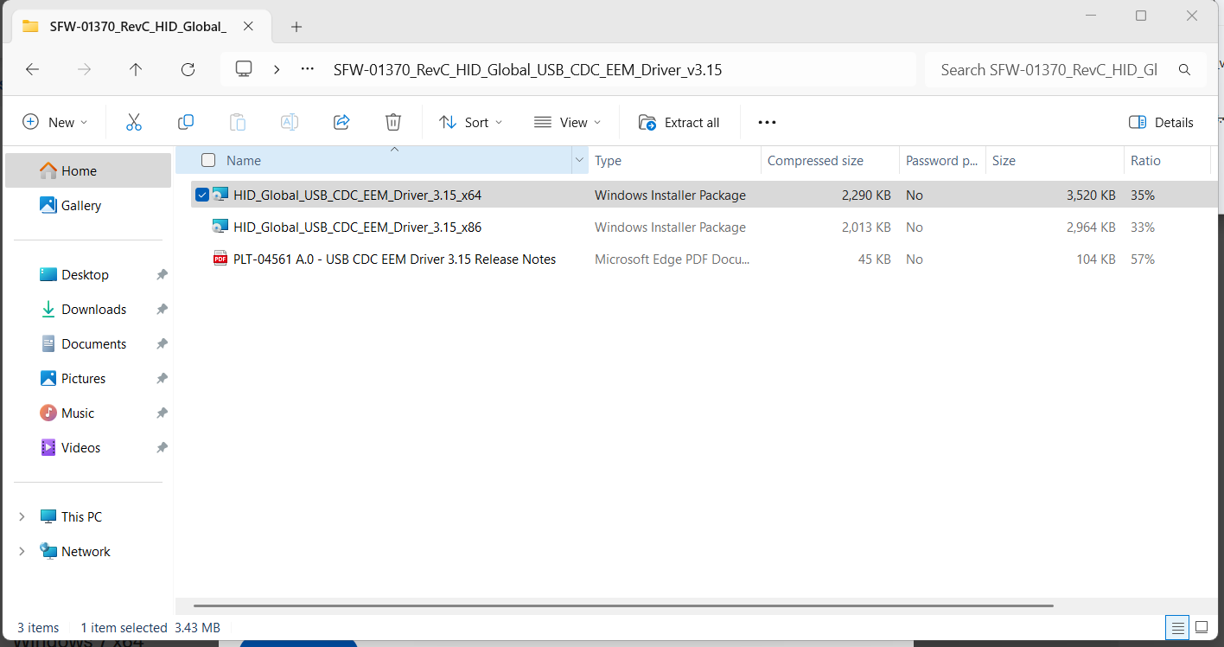1224x647 pixels.
Task: Click the 2,013 KB compressed size cell
Action: coord(866,227)
